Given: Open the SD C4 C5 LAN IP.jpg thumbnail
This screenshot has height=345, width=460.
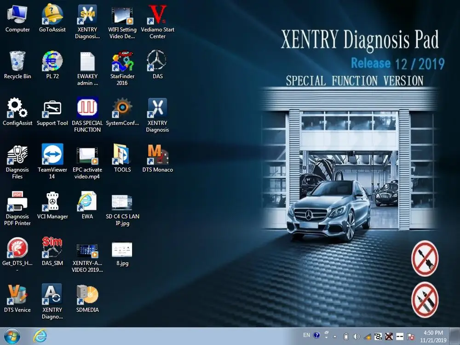Looking at the screenshot, I should click(122, 202).
